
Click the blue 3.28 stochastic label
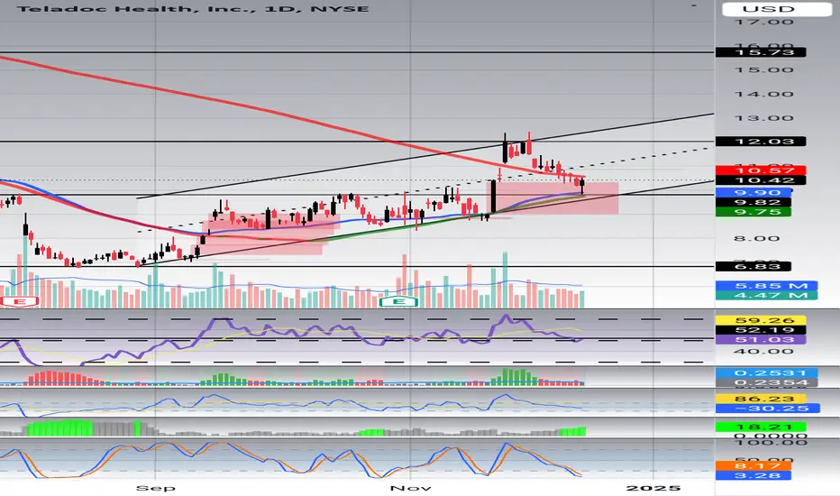pos(753,475)
